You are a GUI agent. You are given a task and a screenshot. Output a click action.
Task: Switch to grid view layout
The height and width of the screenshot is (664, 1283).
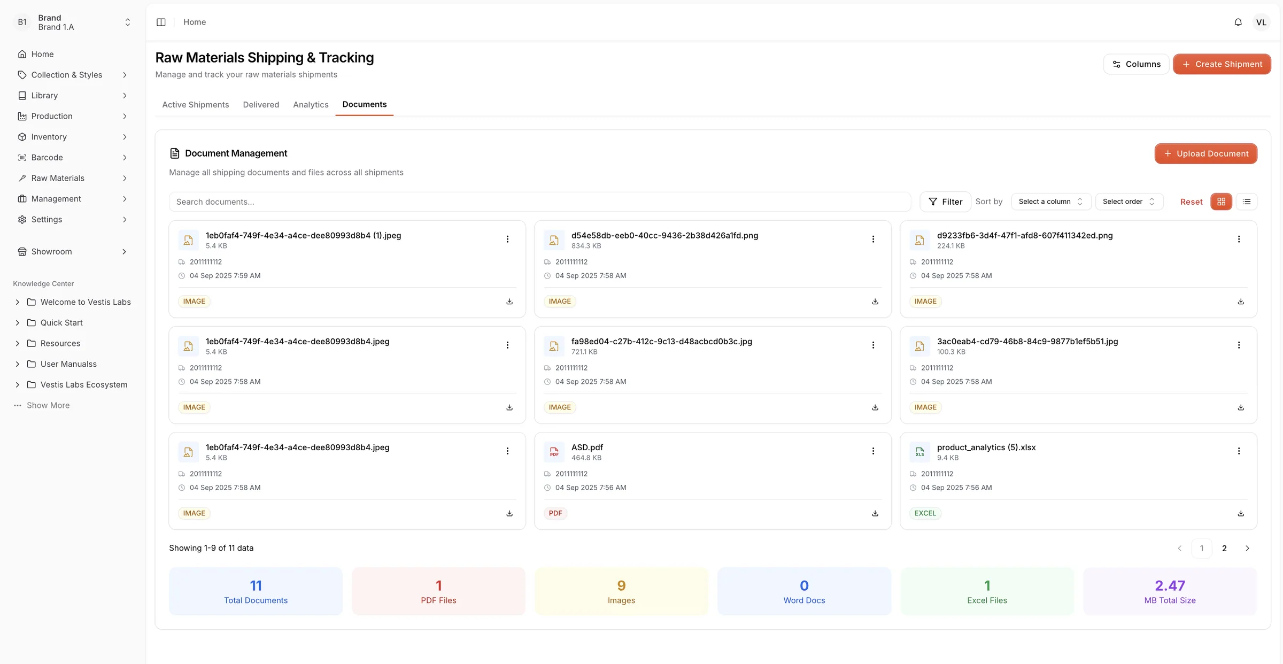1221,202
